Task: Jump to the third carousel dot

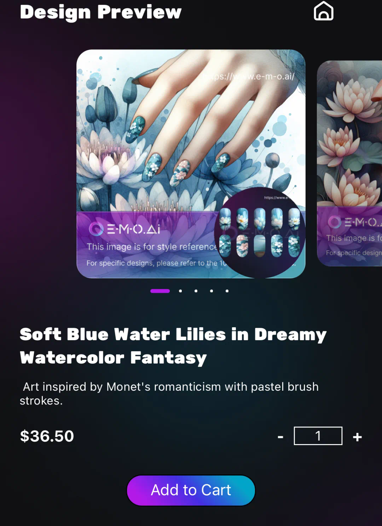Action: click(196, 291)
